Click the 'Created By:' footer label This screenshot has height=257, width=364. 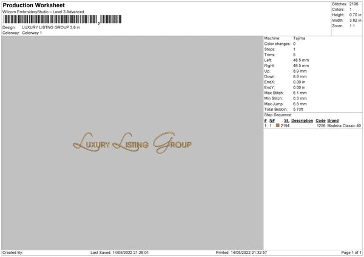click(13, 253)
